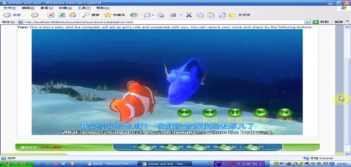Click the 本地 Intranet security zone status

(318, 158)
